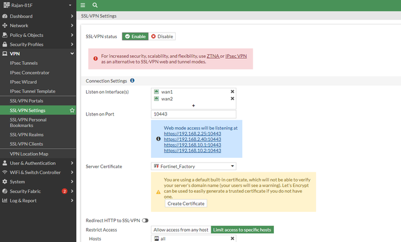401x242 pixels.
Task: Click the Create Certificate button
Action: [186, 203]
